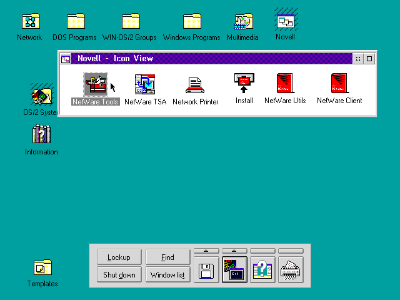This screenshot has width=400, height=300.
Task: Select the NetWare Utils red book icon
Action: pyautogui.click(x=285, y=83)
